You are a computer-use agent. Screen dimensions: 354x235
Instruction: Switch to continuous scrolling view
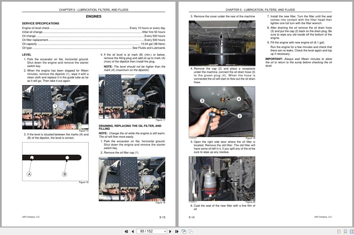[345, 231]
